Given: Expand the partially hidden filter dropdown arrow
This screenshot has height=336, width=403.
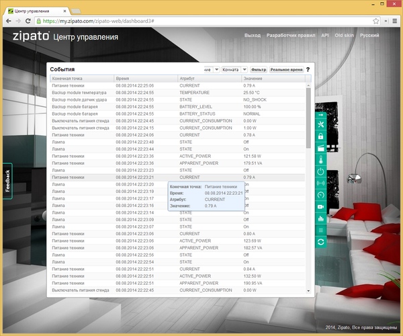Looking at the screenshot, I should pyautogui.click(x=217, y=69).
